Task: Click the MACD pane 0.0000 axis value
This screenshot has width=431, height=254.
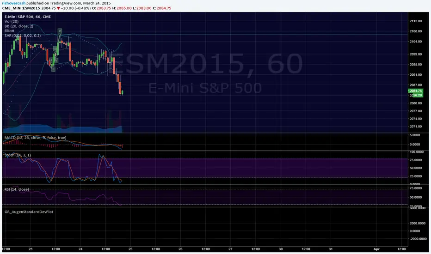Action: click(x=415, y=145)
